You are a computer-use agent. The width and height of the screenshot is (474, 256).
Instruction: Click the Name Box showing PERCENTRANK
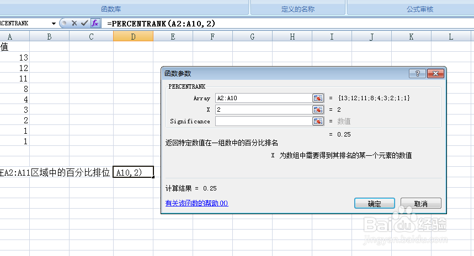coord(24,23)
